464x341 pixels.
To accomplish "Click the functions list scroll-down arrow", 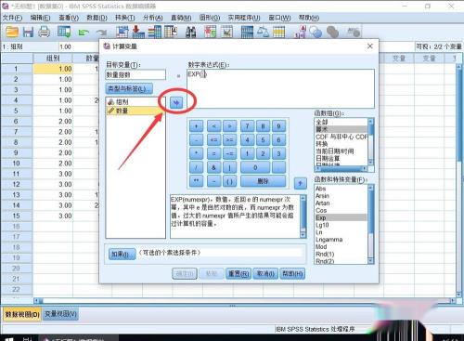I will click(x=371, y=261).
